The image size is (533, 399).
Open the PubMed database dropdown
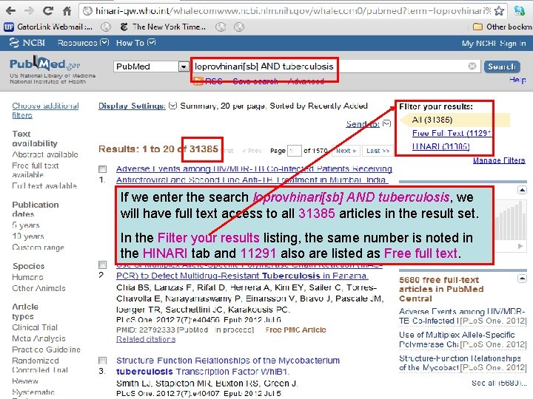151,66
